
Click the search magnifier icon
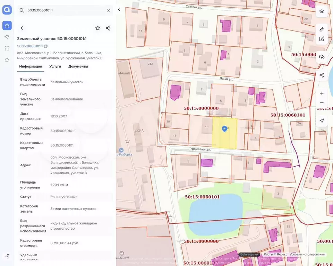coord(22,10)
